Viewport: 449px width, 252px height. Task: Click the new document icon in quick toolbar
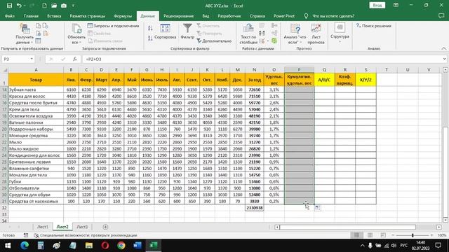(44, 6)
